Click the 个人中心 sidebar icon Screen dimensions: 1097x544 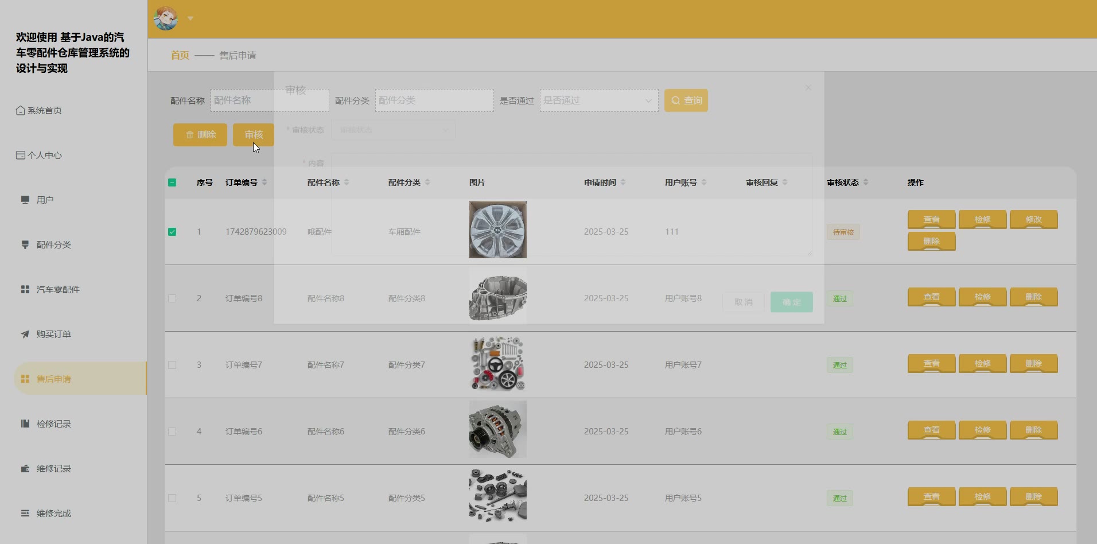[x=21, y=155]
